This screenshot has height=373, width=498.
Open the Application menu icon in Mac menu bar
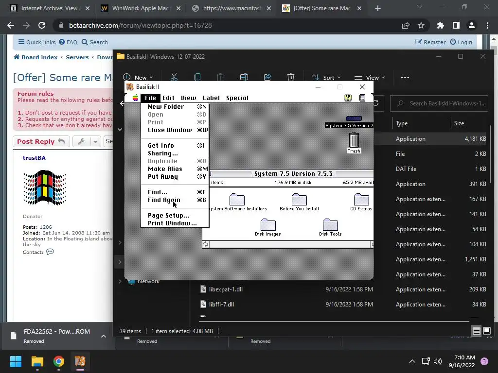(x=362, y=98)
